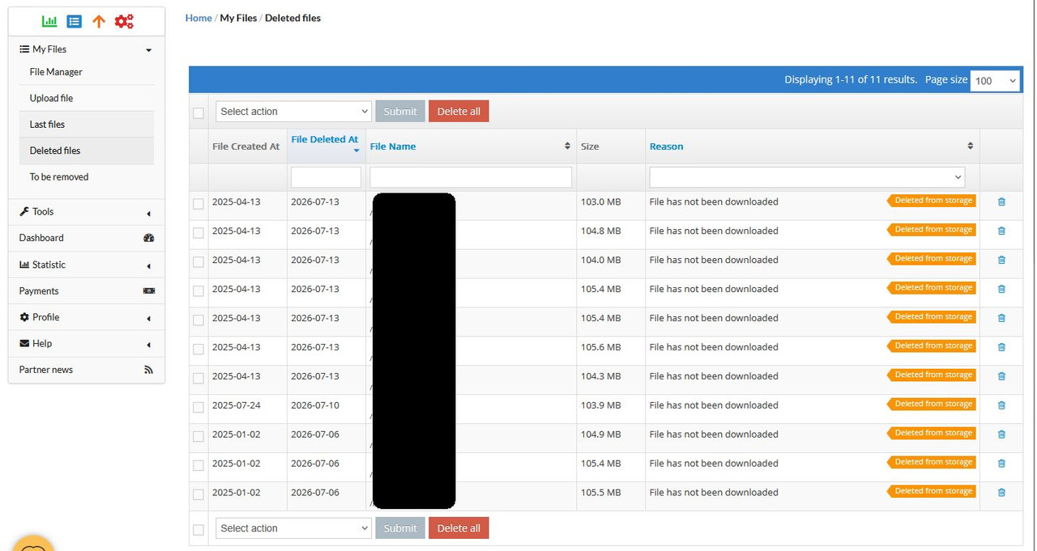Click trash icon for the 104.9 MB row
This screenshot has width=1037, height=551.
click(x=1001, y=434)
